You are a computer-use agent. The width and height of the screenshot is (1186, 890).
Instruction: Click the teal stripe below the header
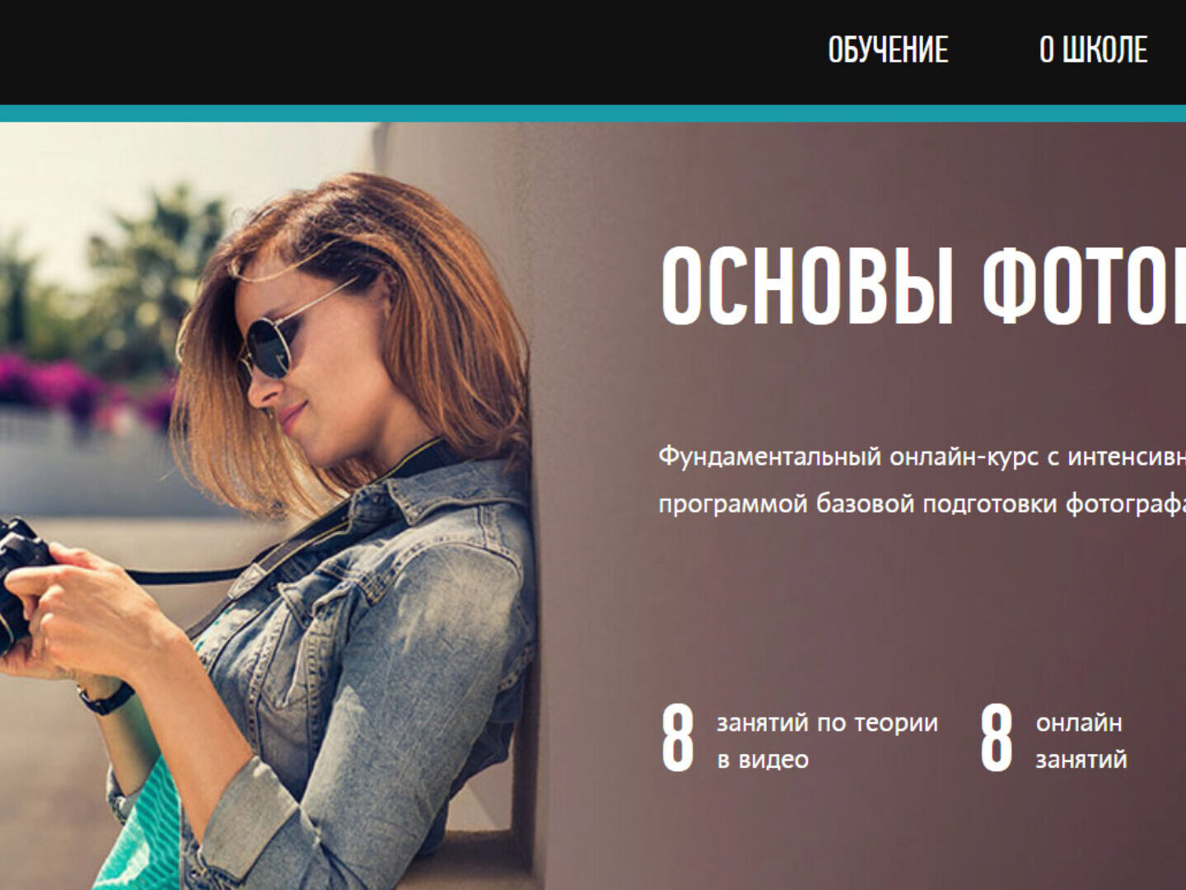pos(593,114)
